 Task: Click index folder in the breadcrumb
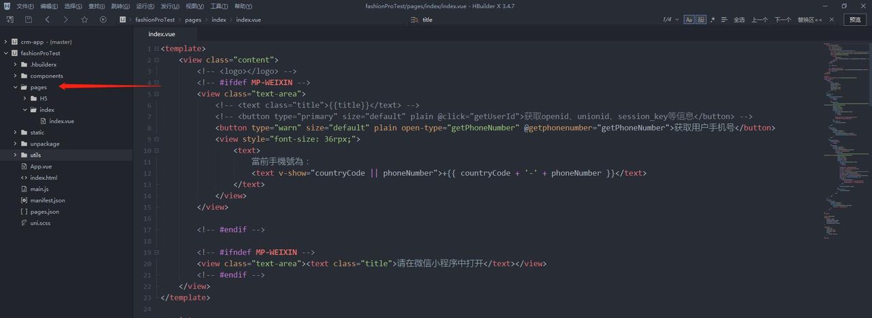(219, 20)
